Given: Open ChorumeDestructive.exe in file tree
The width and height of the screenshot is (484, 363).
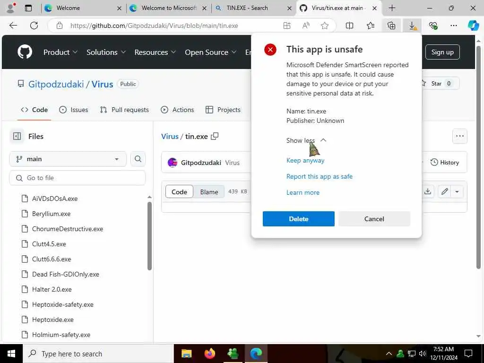Looking at the screenshot, I should (68, 229).
